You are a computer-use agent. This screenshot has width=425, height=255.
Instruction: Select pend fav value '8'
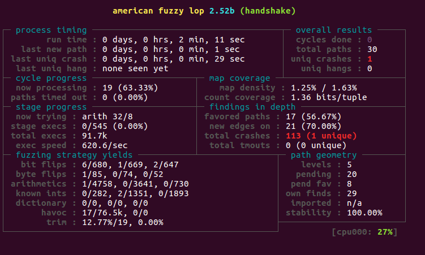coord(349,184)
